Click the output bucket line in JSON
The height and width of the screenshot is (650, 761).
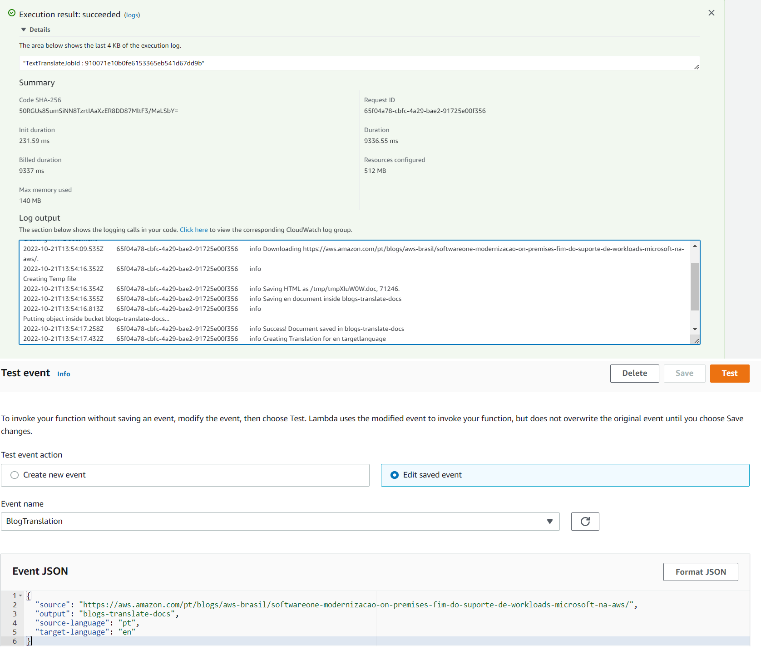pos(107,614)
